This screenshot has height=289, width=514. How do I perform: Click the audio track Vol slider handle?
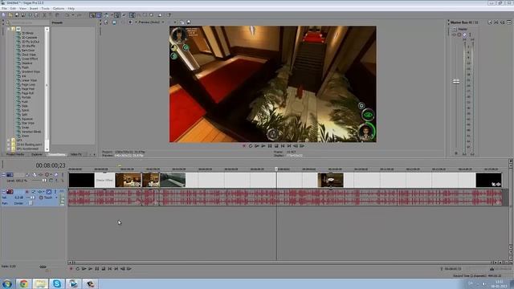pos(32,198)
